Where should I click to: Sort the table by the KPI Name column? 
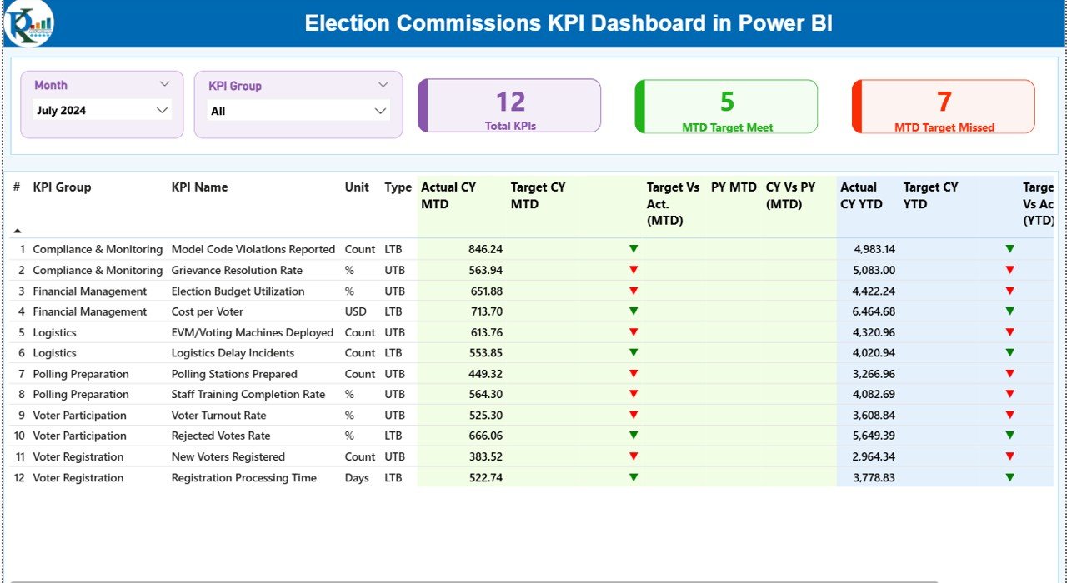coord(199,187)
